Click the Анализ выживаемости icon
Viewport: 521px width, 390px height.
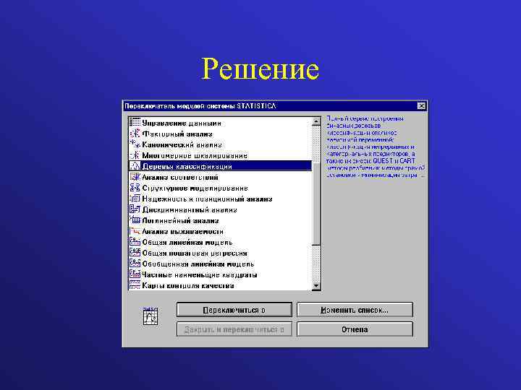click(135, 231)
